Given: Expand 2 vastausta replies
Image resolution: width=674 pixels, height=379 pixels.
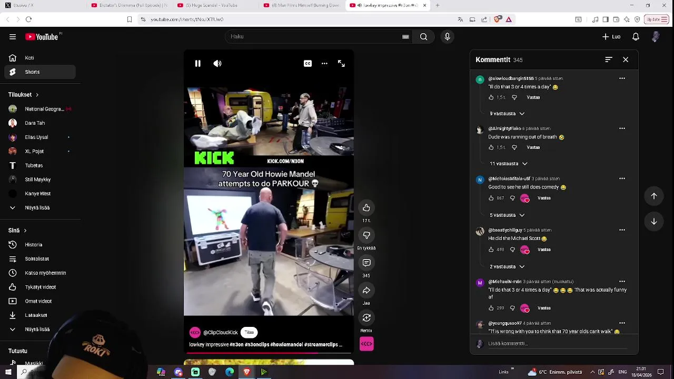Looking at the screenshot, I should 507,267.
